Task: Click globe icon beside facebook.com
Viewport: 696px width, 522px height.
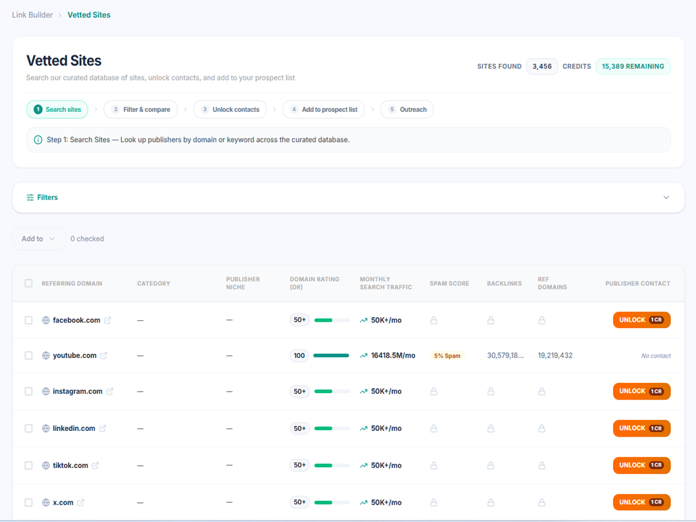Action: click(46, 320)
